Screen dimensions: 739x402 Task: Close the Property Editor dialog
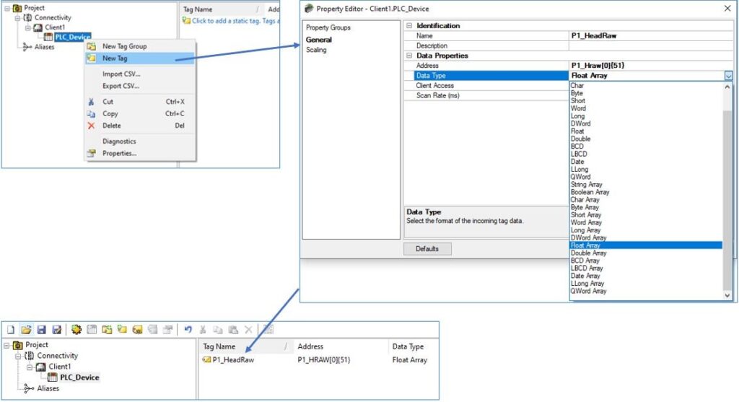[x=727, y=9]
